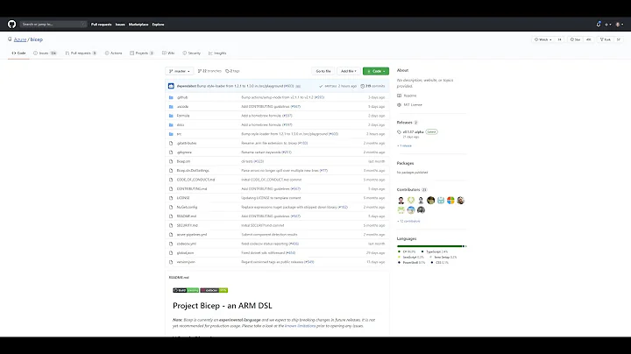Open the CODE_OF_CONDUCT.md file
Viewport: 631px width, 354px height.
click(x=196, y=180)
